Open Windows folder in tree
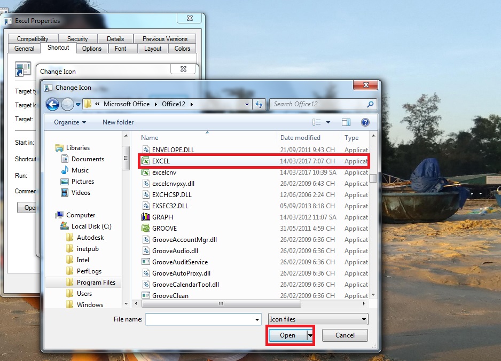Image resolution: width=501 pixels, height=361 pixels. [x=90, y=304]
